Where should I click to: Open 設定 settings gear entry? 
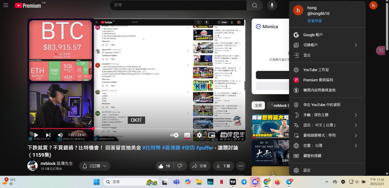[x=327, y=170]
